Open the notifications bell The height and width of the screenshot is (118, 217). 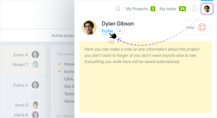click(x=118, y=9)
